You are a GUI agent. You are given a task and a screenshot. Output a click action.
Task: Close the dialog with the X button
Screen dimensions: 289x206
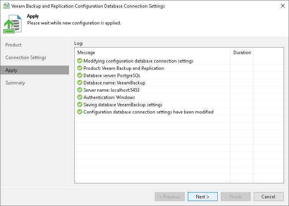pos(283,6)
